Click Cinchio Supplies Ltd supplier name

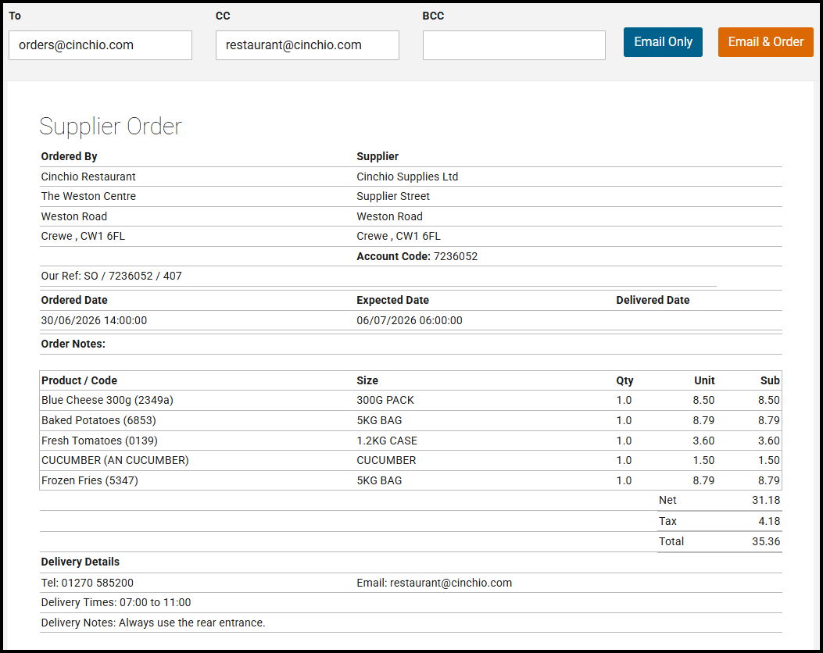tap(407, 177)
